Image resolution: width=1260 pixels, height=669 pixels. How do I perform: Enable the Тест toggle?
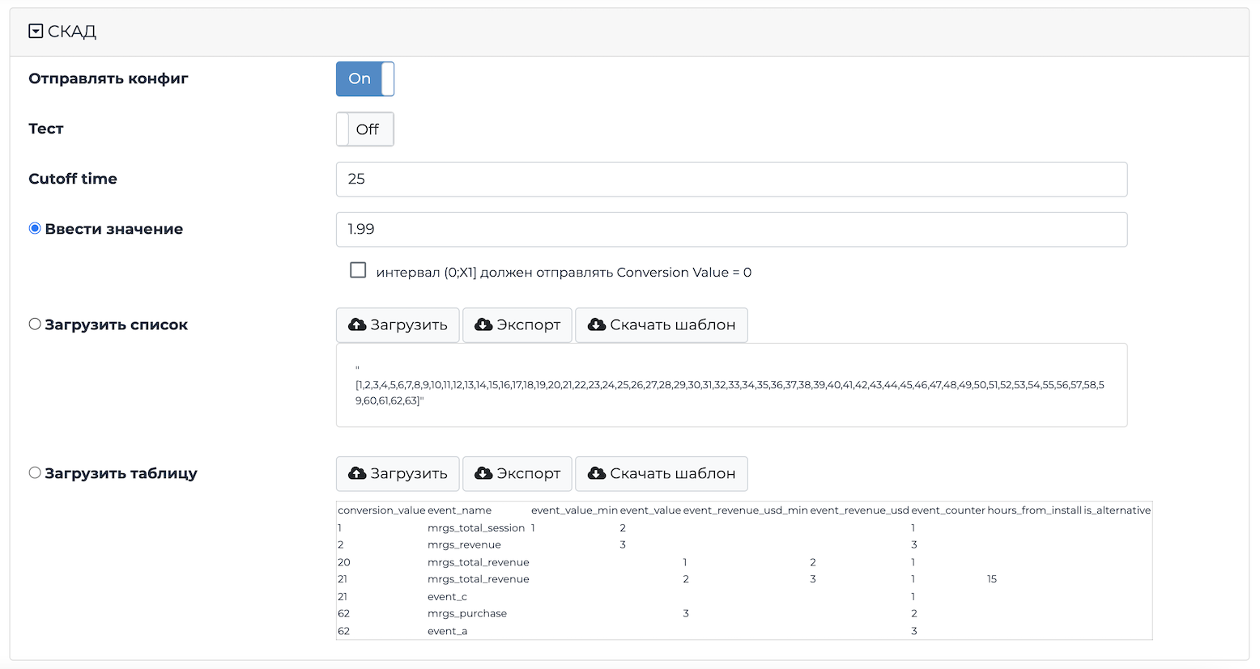(x=364, y=129)
